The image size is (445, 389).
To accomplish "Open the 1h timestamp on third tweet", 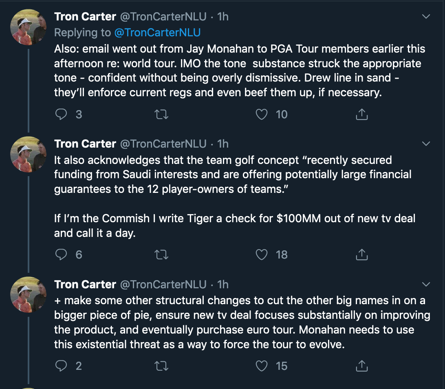I will click(223, 284).
